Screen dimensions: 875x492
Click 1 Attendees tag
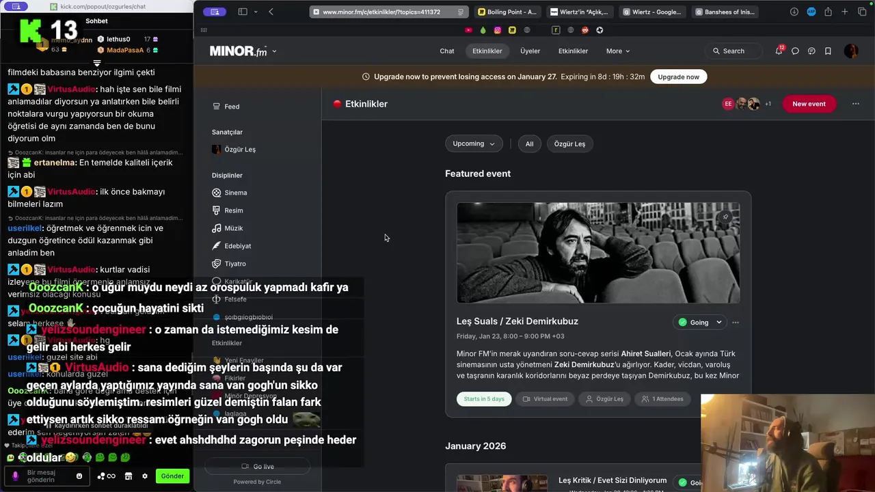click(662, 399)
